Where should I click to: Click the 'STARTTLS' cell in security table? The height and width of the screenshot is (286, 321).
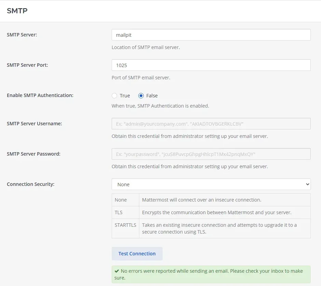pos(125,228)
